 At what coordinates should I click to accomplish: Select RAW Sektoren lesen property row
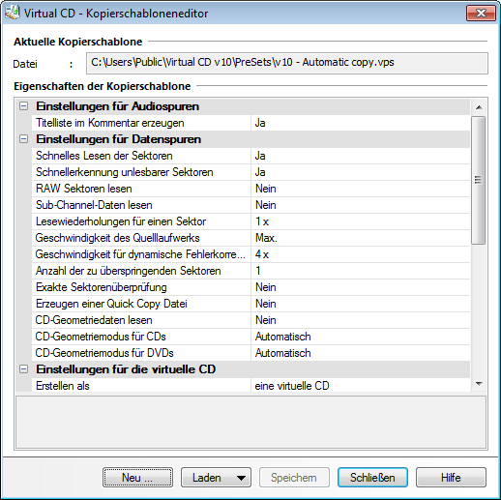pos(250,189)
